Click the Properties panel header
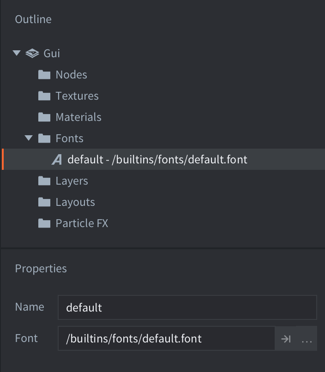This screenshot has height=372, width=325. coord(41,268)
